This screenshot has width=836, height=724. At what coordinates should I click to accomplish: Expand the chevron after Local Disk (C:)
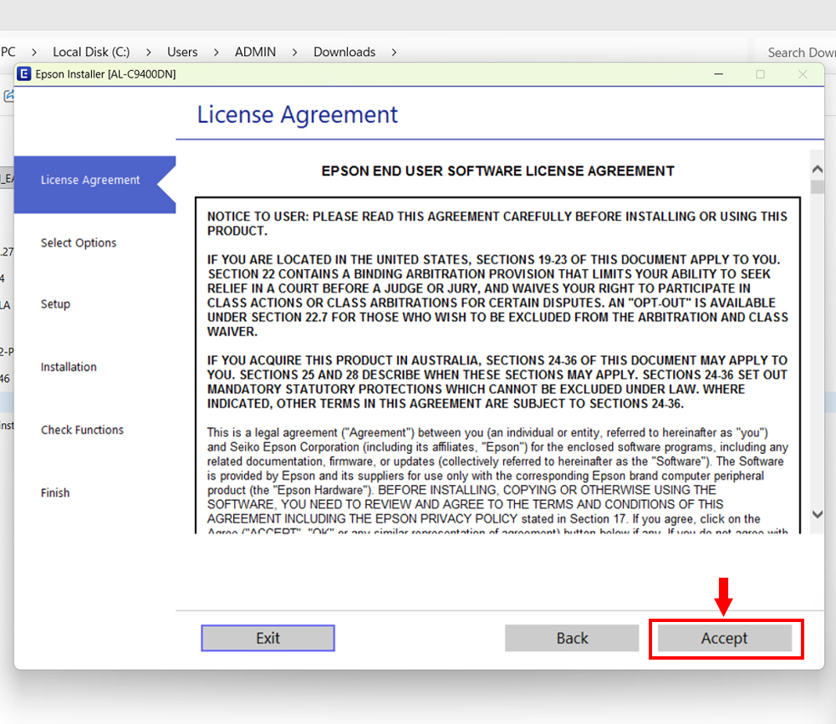[148, 52]
